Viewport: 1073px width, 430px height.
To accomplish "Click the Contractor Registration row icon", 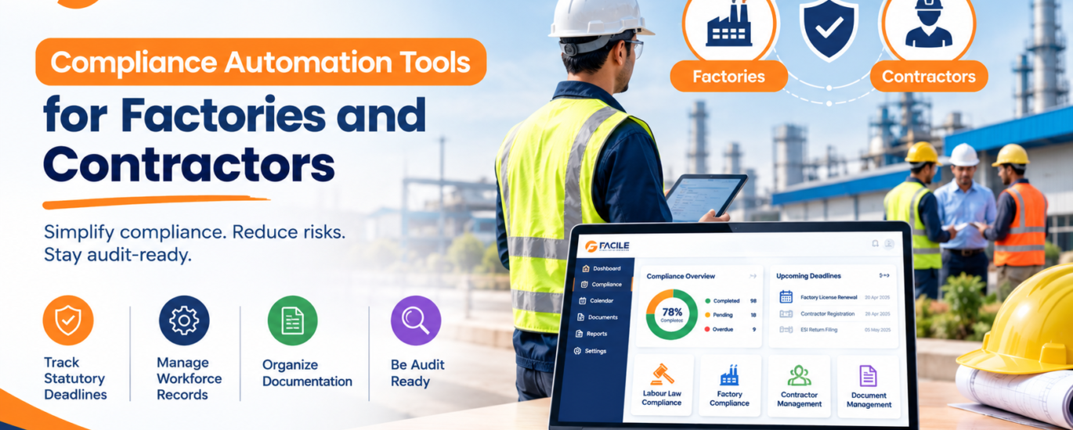I will tap(786, 314).
